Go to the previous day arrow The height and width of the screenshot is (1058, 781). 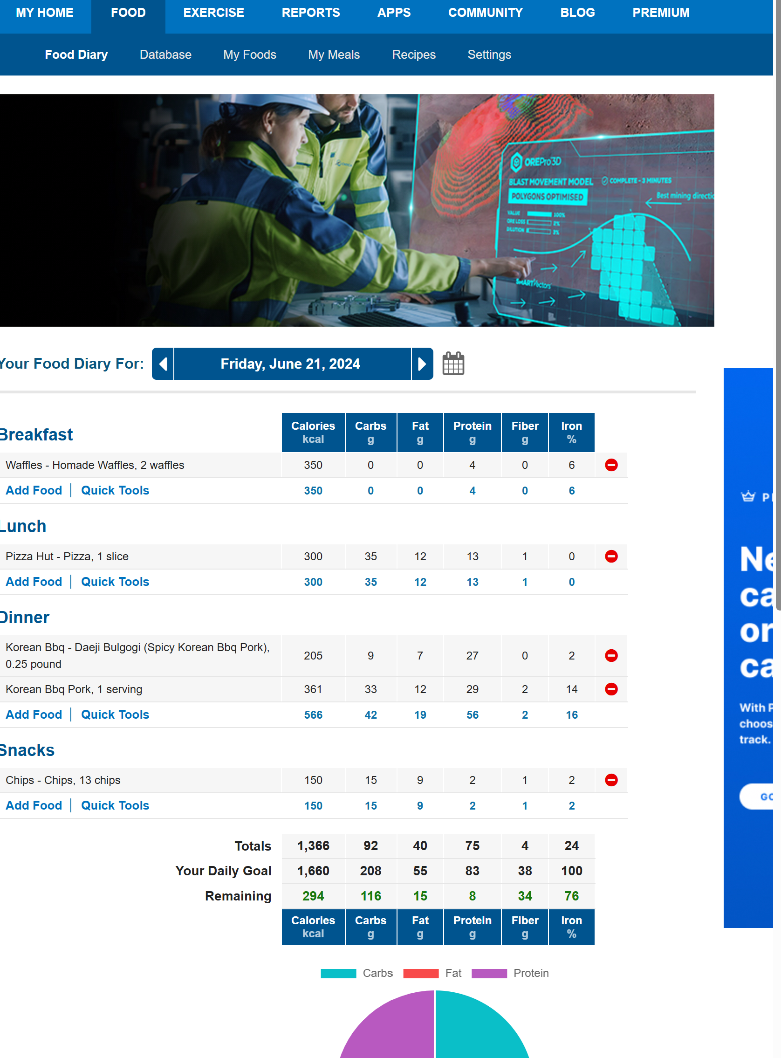163,364
